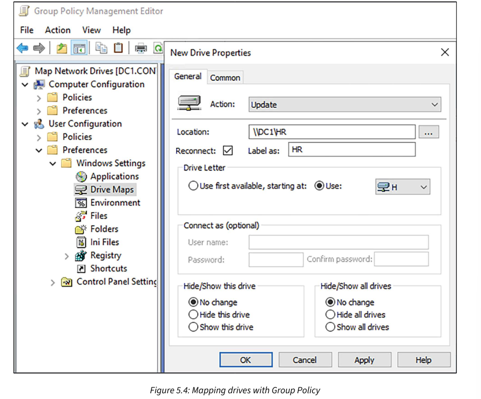
Task: Click the Label as field containing HR
Action: (x=352, y=150)
